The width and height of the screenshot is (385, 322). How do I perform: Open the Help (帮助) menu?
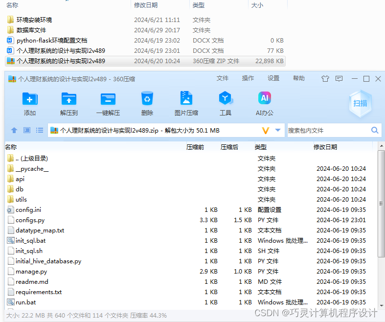(x=298, y=78)
